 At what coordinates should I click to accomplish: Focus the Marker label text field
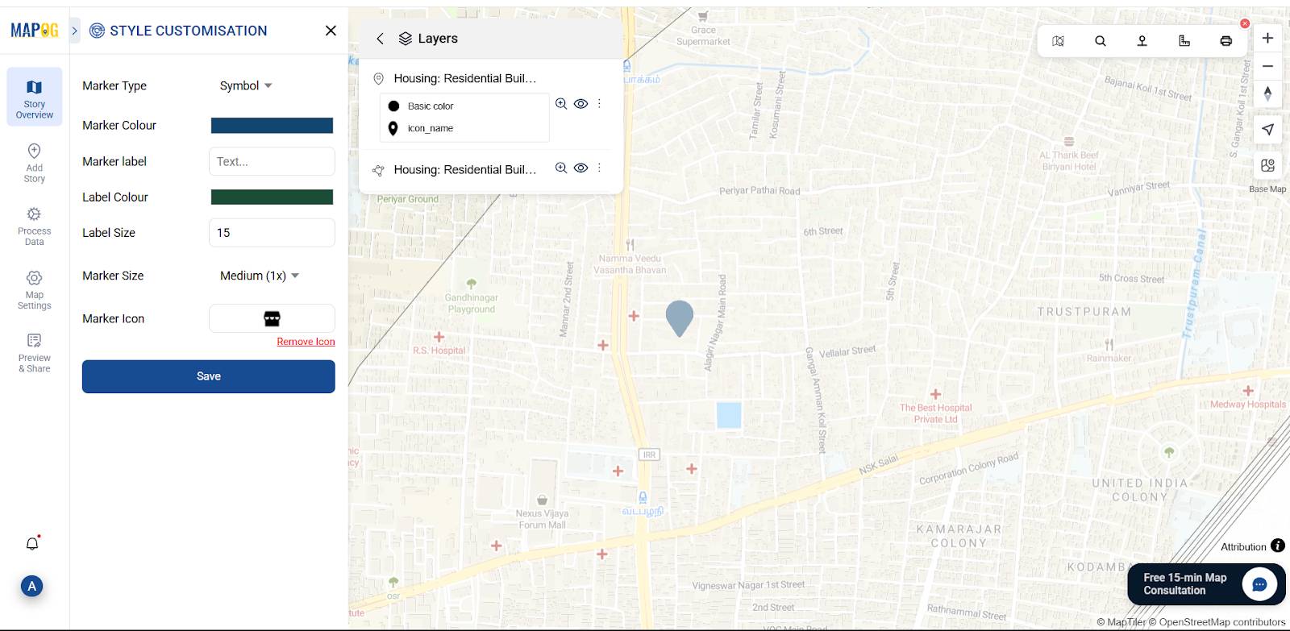click(272, 161)
